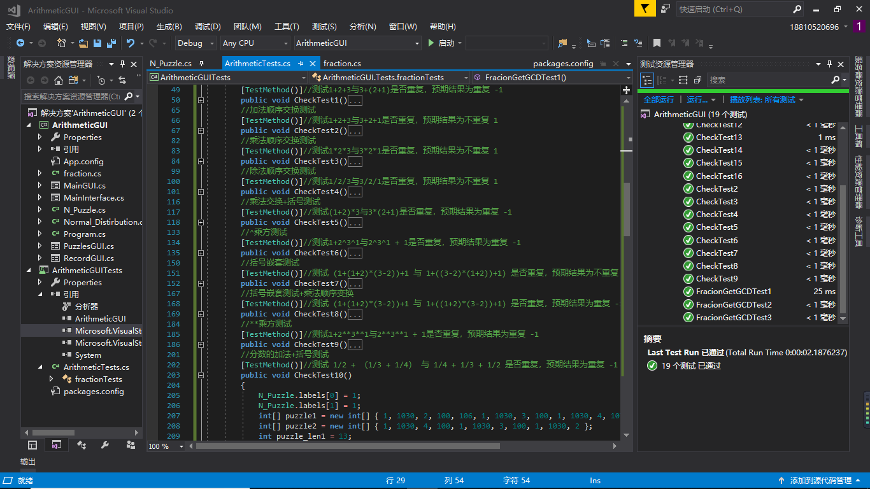Click the home icon in Solution Explorer
Screen dimensions: 870x489
[59, 80]
